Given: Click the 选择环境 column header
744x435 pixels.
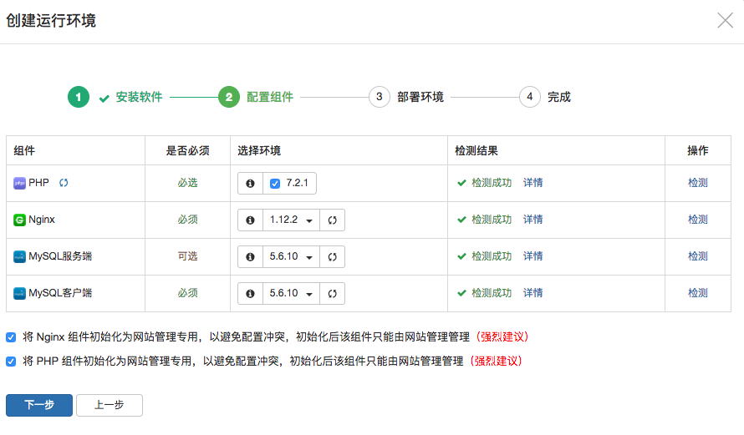Looking at the screenshot, I should (x=259, y=150).
